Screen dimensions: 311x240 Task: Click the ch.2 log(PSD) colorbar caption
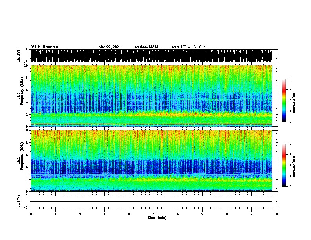[x=294, y=167]
